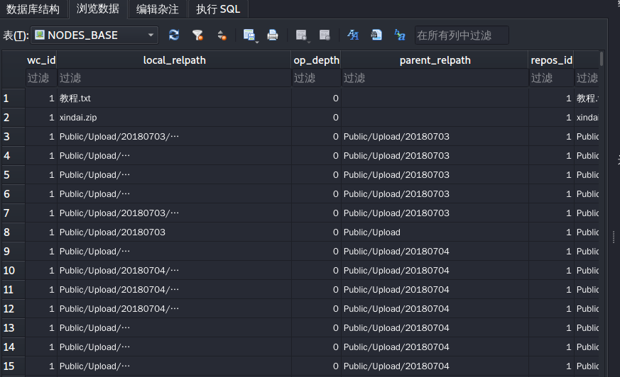Select the wc_id 1 cell in row 12

[x=41, y=309]
